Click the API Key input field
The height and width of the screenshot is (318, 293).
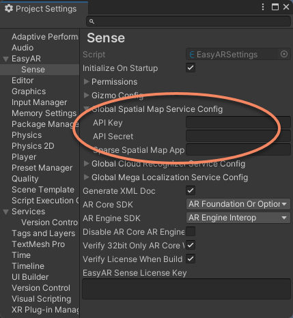[x=238, y=123]
